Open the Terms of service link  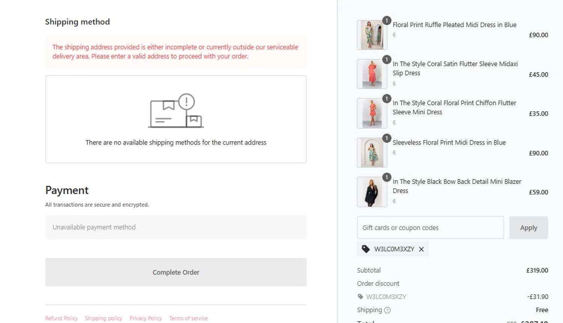click(188, 318)
